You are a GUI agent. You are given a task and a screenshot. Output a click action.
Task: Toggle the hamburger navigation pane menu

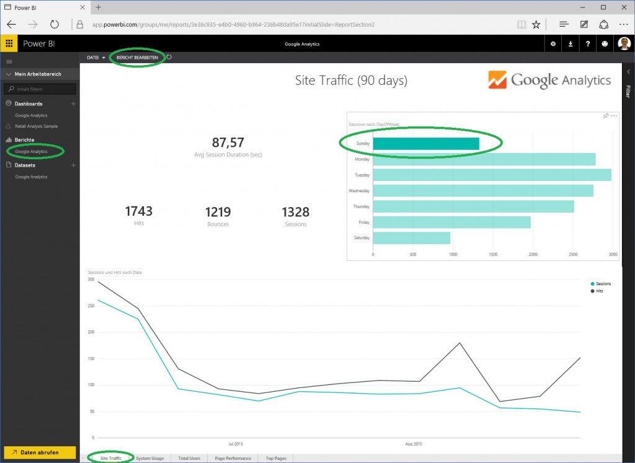(x=9, y=61)
